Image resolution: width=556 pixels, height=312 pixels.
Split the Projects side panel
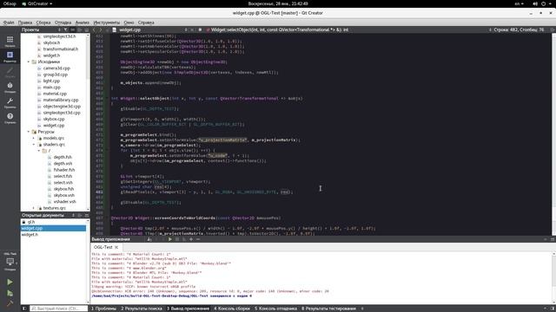tap(80, 29)
